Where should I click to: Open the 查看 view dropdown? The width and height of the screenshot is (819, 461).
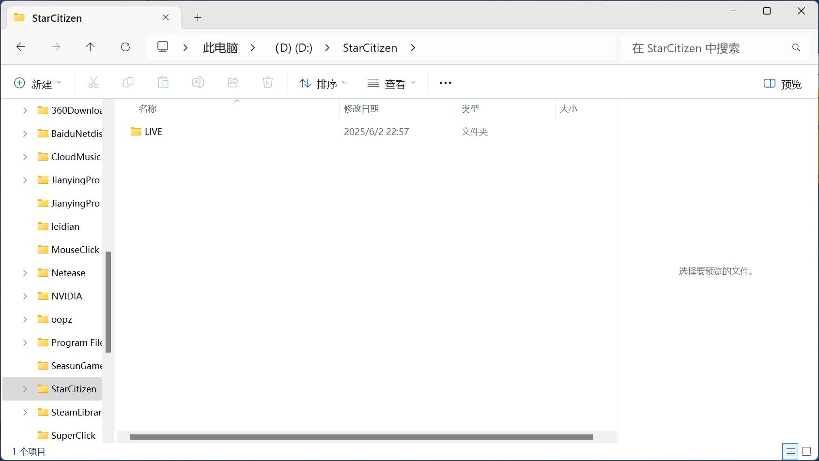pyautogui.click(x=391, y=83)
